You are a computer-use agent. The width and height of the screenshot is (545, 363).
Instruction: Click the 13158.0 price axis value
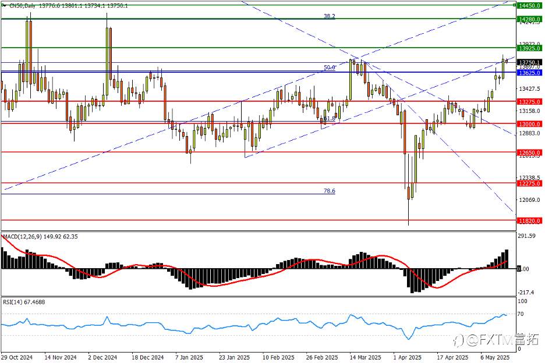coord(529,111)
